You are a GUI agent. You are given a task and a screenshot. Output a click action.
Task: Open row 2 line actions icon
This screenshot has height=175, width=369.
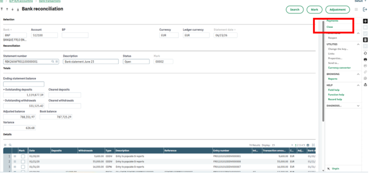point(15,162)
